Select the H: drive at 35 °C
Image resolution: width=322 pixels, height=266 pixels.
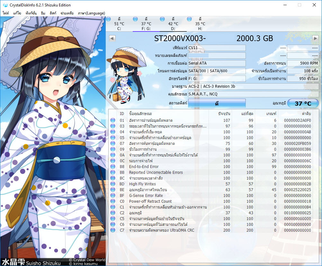200,24
